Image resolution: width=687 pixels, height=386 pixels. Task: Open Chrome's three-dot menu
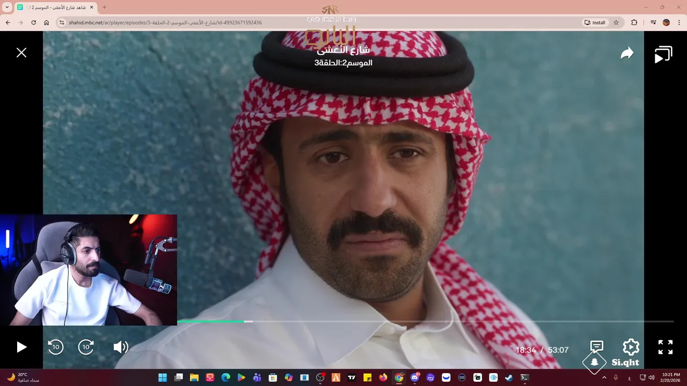tap(679, 23)
